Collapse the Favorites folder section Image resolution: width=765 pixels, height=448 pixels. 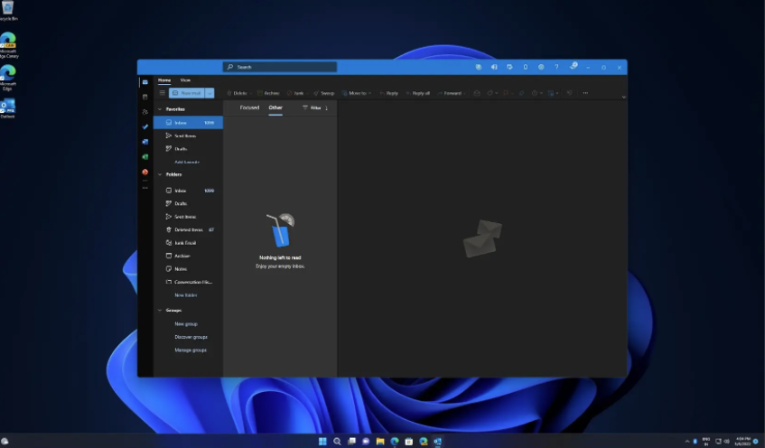pyautogui.click(x=160, y=108)
